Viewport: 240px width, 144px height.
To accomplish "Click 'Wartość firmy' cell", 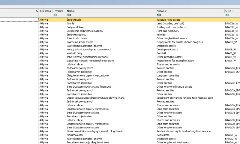I will (x=74, y=53).
